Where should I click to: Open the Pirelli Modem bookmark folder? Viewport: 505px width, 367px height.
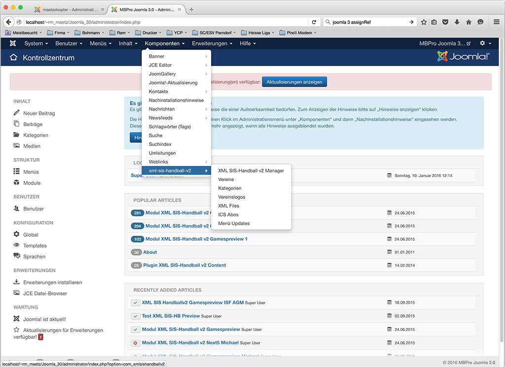[297, 33]
